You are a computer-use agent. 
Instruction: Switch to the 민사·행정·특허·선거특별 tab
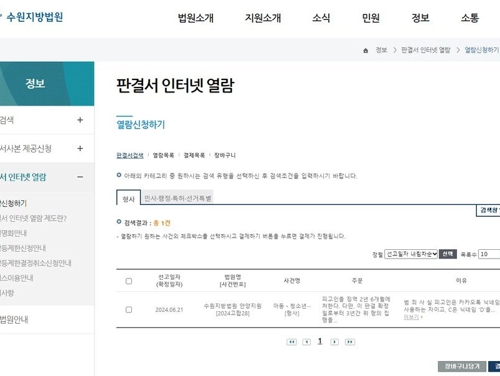tap(177, 198)
